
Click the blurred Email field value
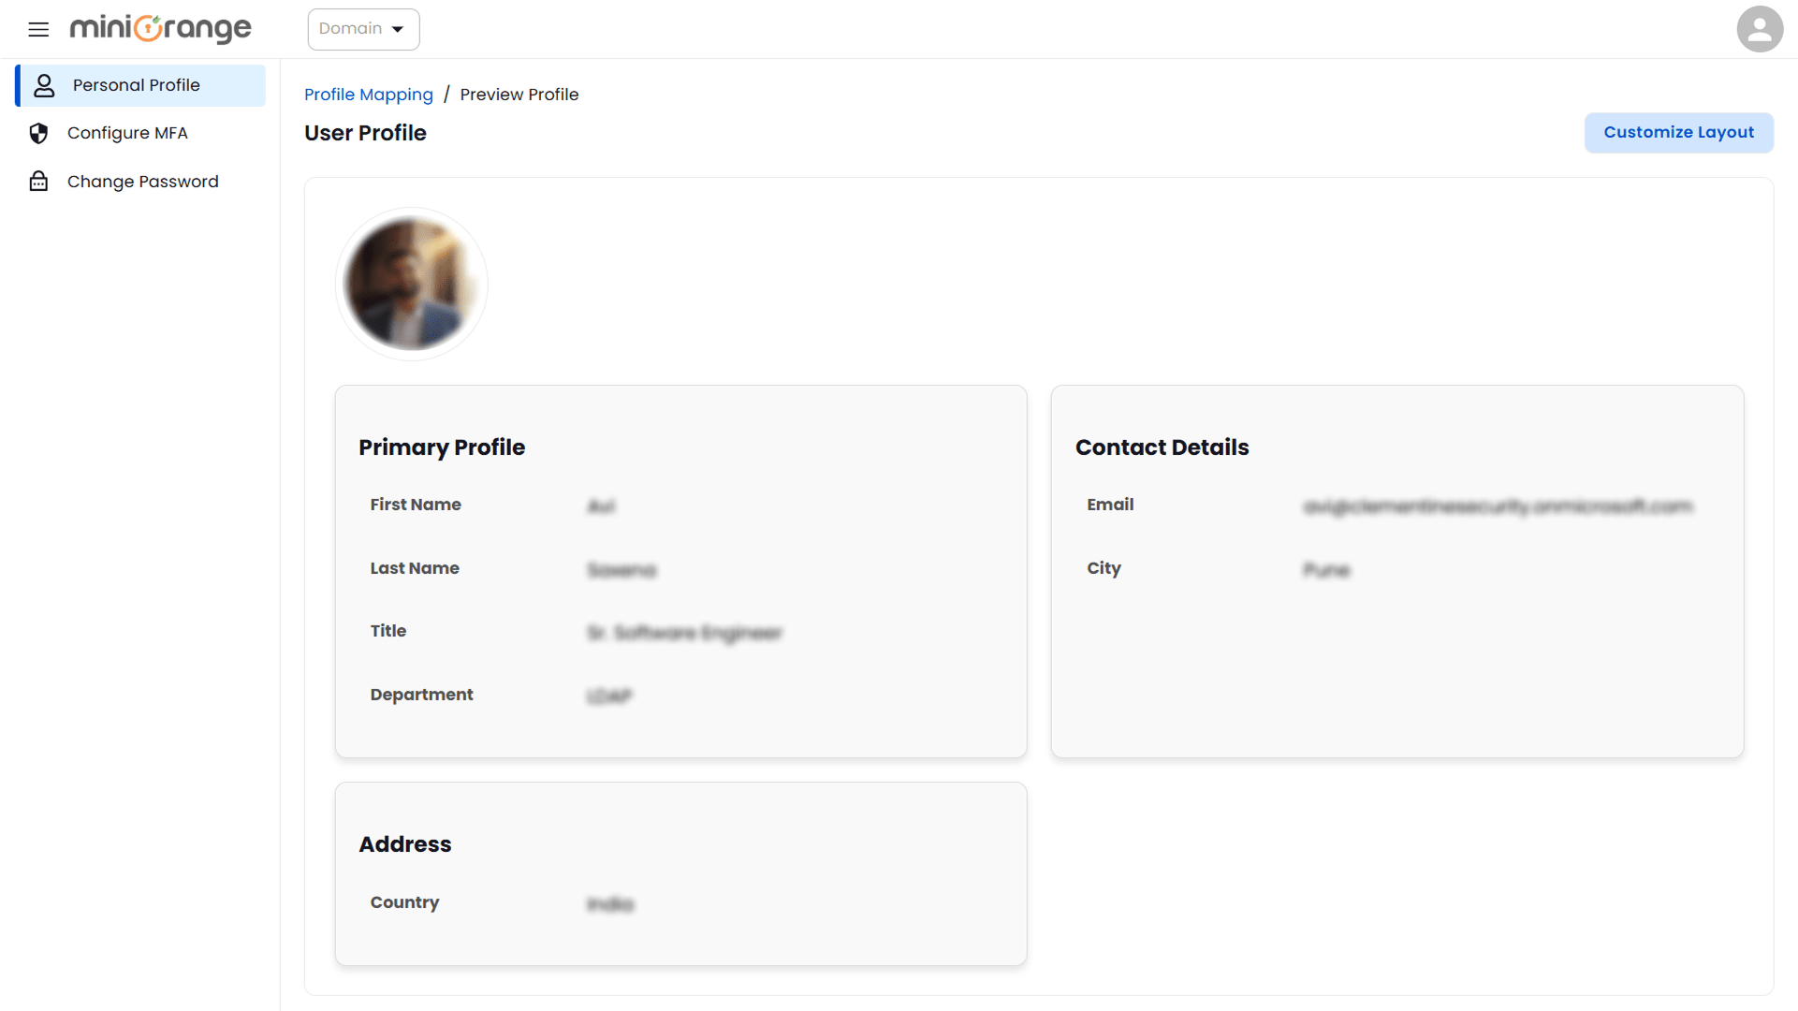click(1499, 505)
